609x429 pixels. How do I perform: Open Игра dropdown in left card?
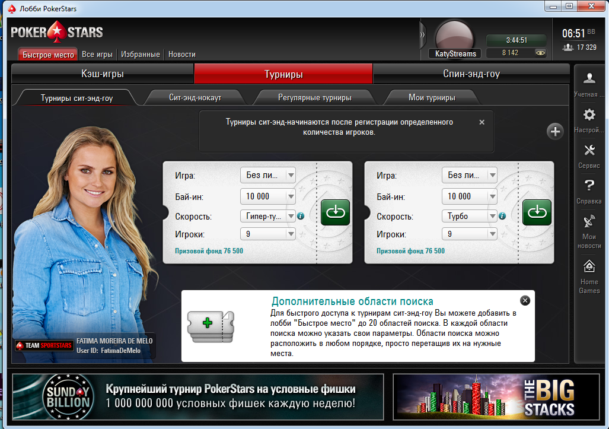(x=268, y=175)
